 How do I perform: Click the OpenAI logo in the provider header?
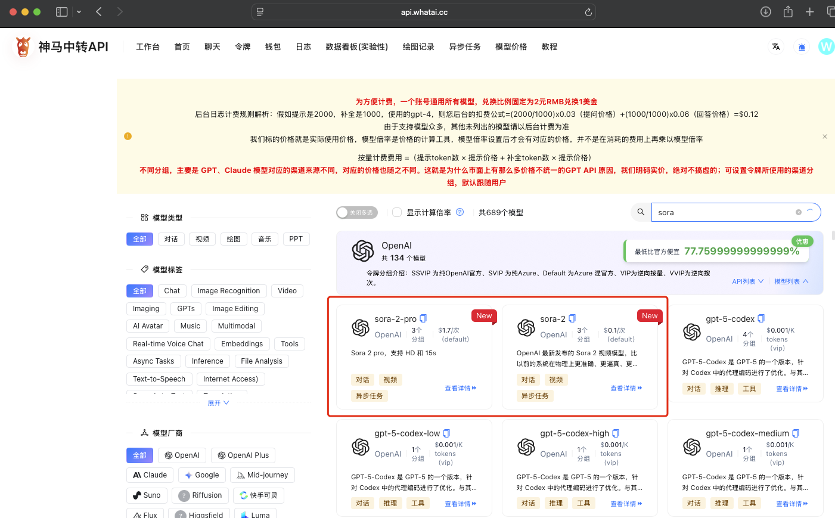click(x=363, y=251)
